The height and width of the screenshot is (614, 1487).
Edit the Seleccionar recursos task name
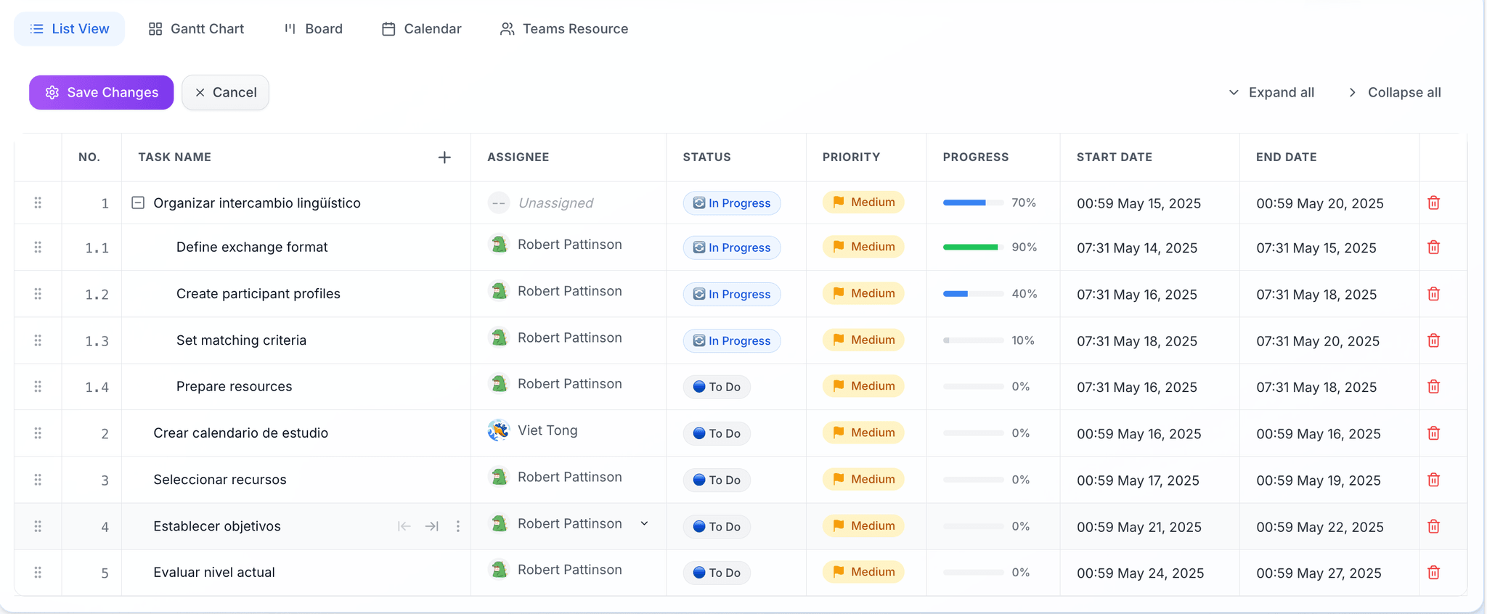[220, 480]
